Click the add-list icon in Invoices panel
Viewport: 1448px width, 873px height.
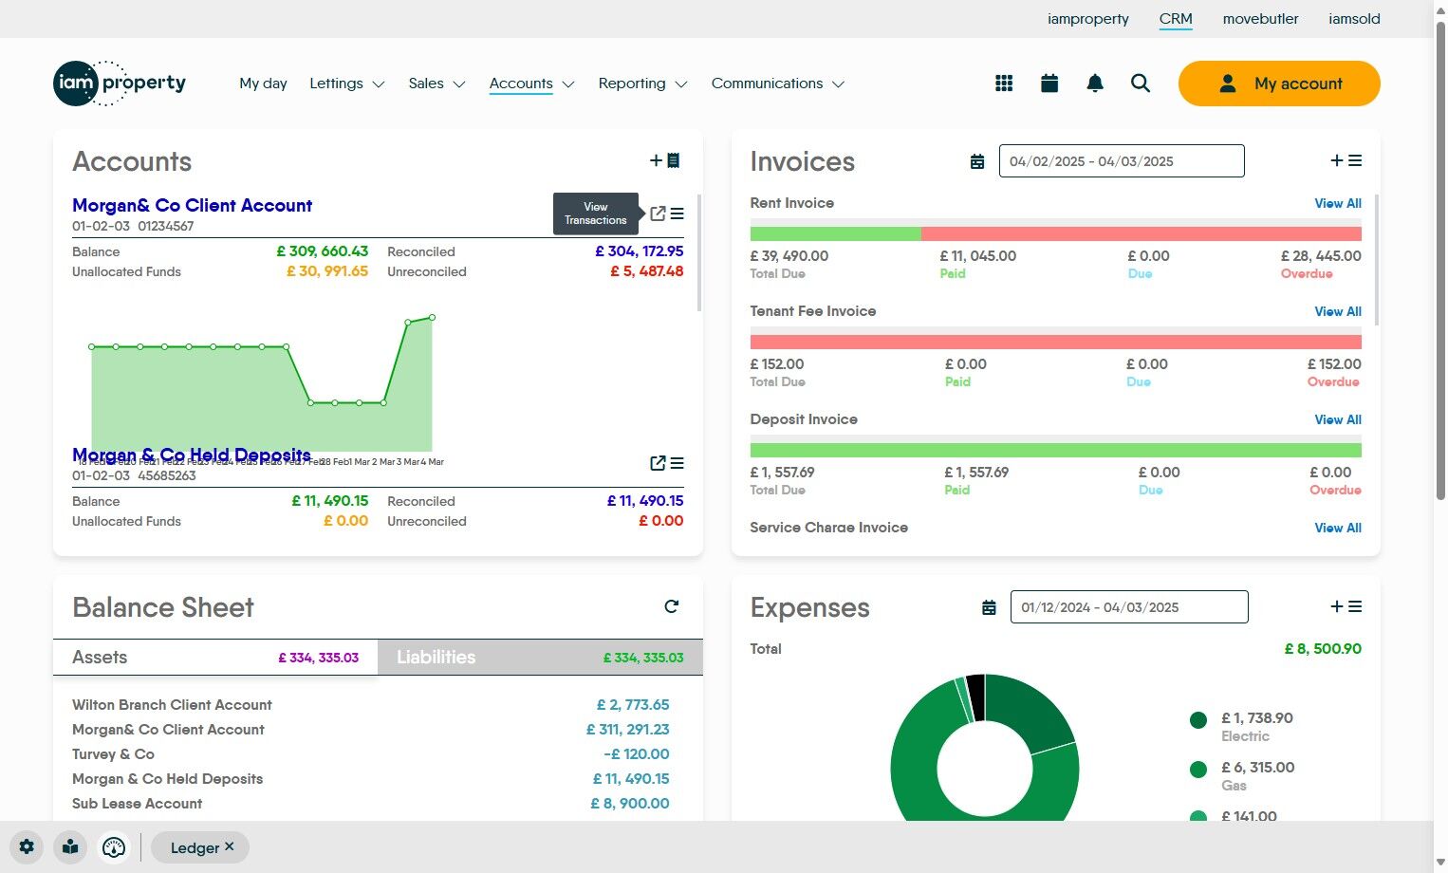pyautogui.click(x=1346, y=161)
